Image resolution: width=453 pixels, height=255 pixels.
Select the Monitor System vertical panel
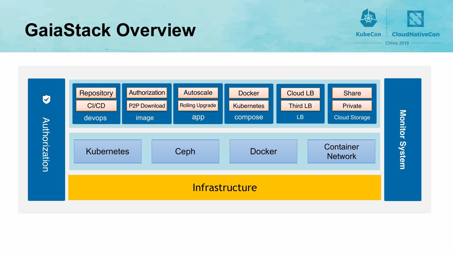coord(403,139)
